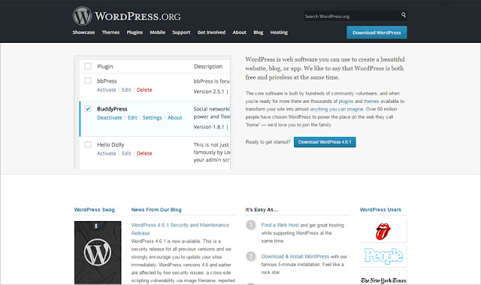Edit the BuddyPress plugin

[132, 118]
